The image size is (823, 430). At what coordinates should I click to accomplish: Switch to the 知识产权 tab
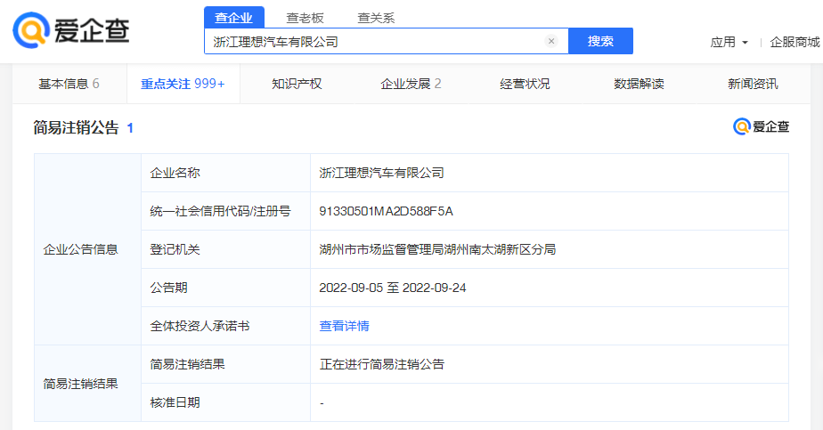coord(297,84)
